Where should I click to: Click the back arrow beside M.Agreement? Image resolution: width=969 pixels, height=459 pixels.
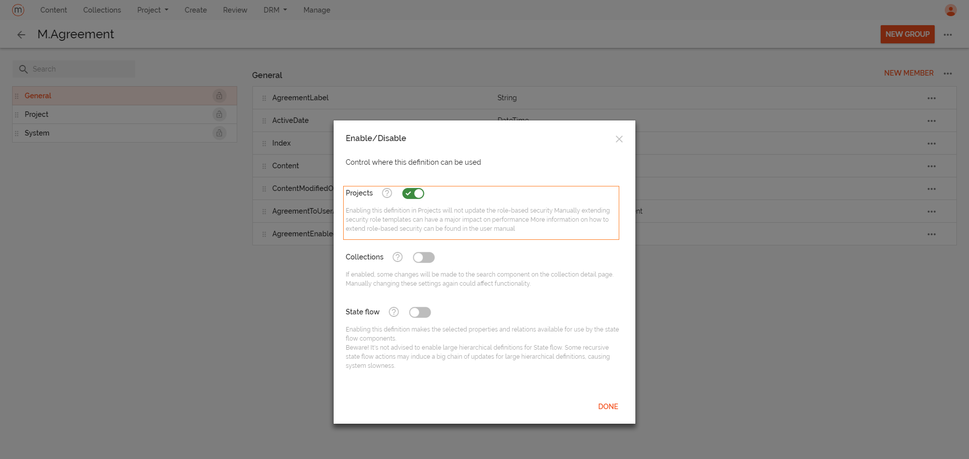tap(21, 34)
